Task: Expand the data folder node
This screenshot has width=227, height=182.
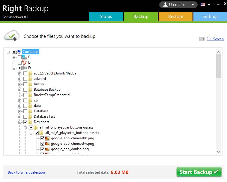Action: pos(19,106)
